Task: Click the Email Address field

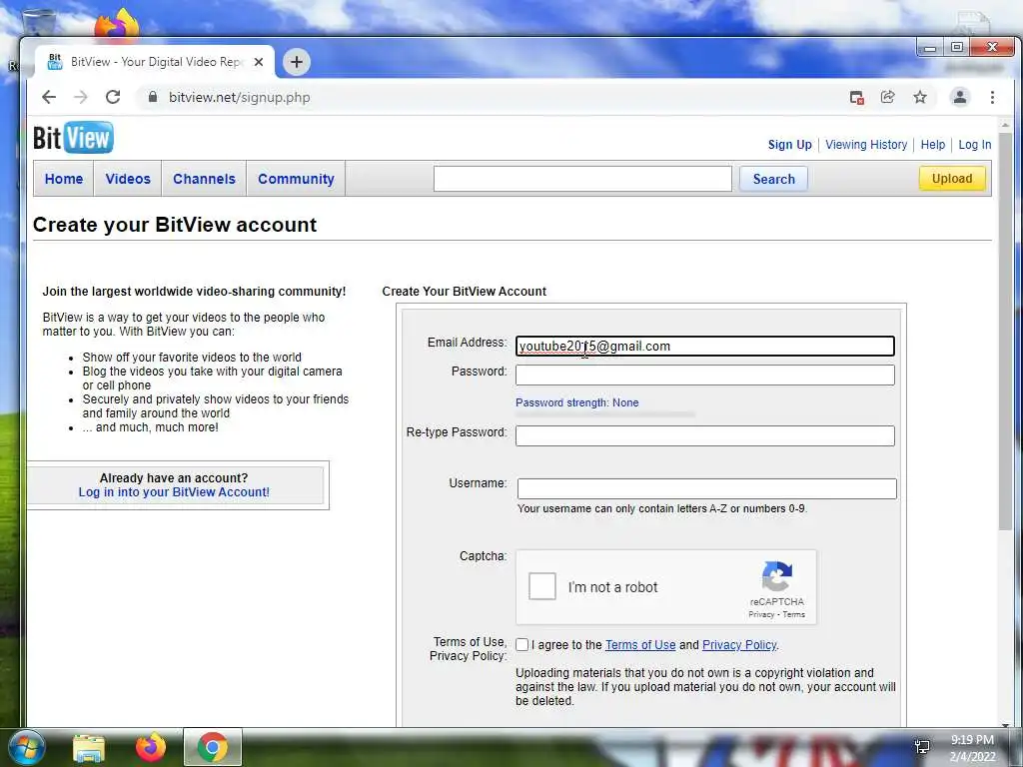Action: (704, 347)
